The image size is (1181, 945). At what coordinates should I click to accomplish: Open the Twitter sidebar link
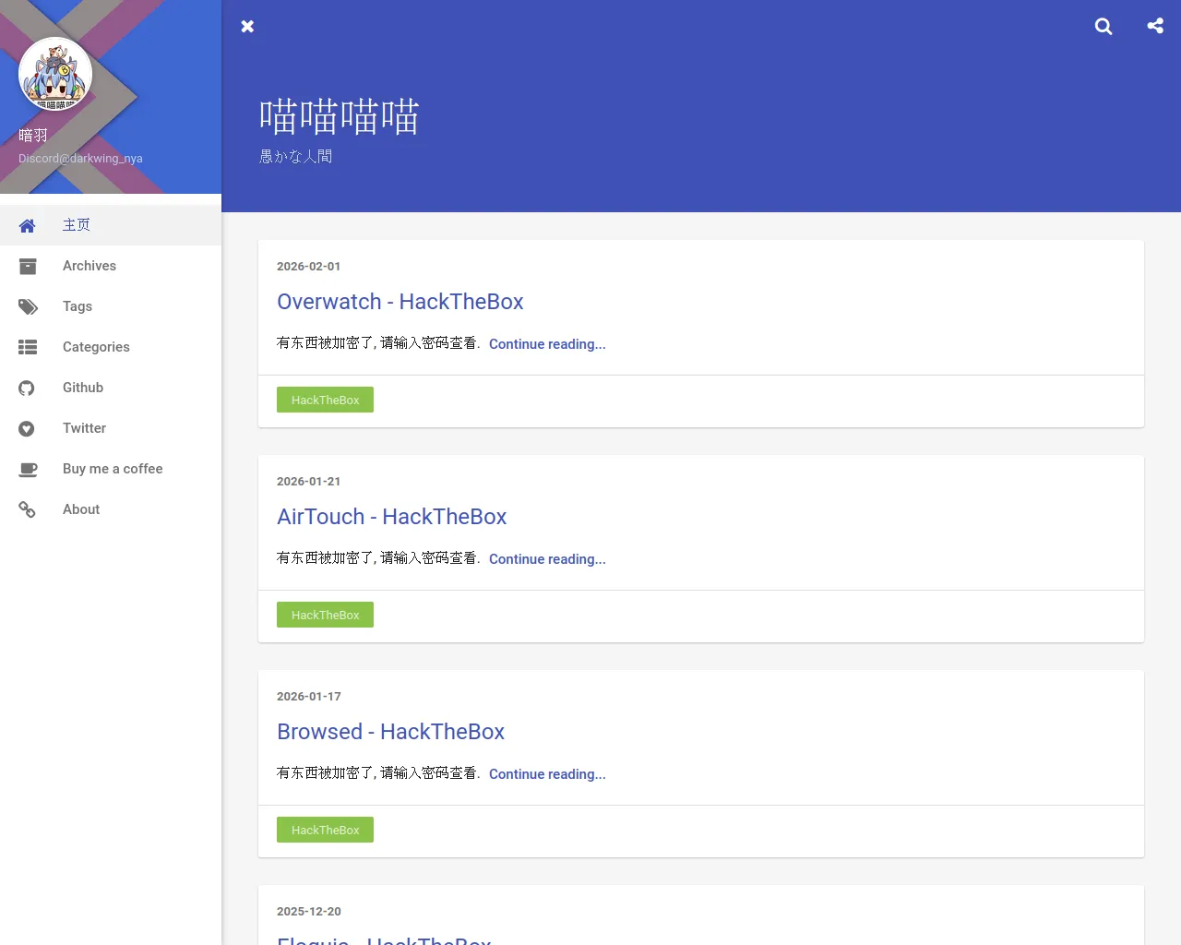tap(111, 428)
